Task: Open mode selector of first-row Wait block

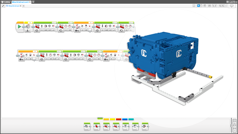Action: [x=77, y=31]
